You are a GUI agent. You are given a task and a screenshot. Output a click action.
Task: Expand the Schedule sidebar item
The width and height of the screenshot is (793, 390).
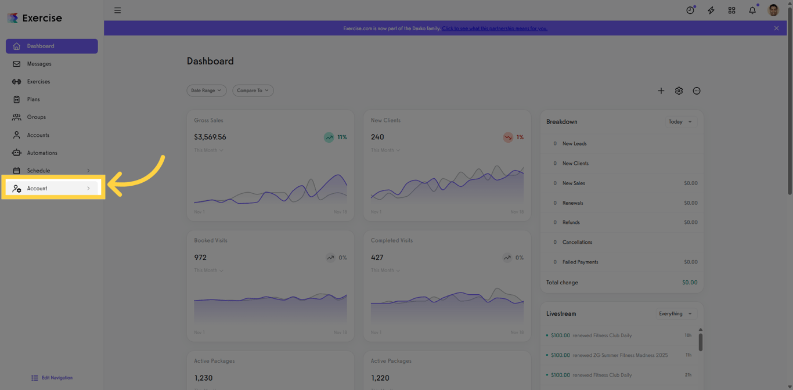pyautogui.click(x=52, y=171)
